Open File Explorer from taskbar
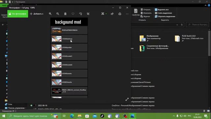Viewport: 211px width, 119px height. (79, 116)
